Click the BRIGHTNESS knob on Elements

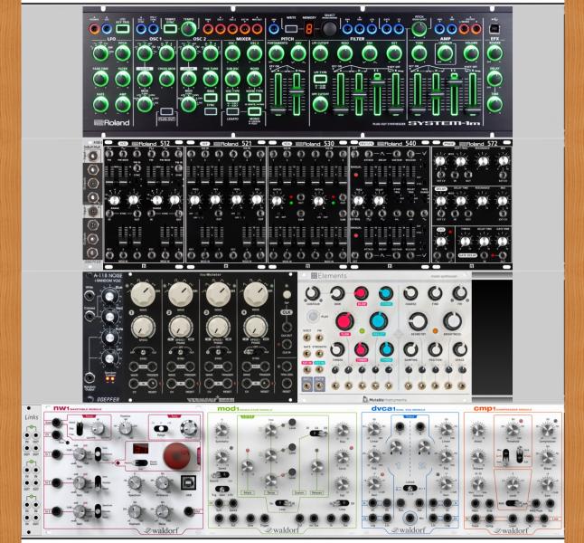[x=453, y=321]
